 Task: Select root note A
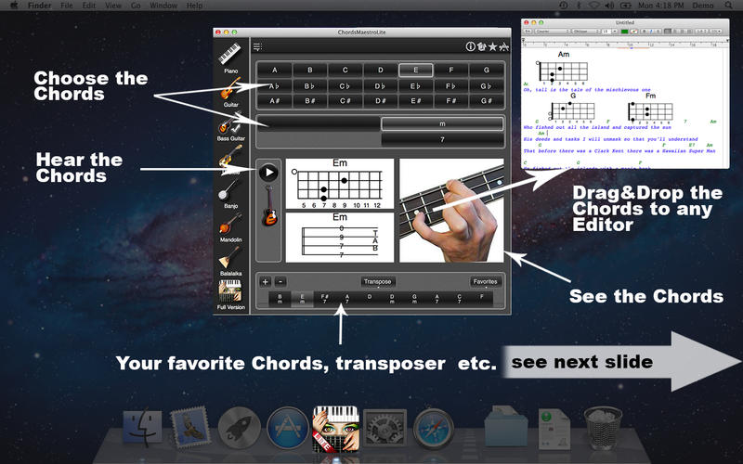[274, 71]
